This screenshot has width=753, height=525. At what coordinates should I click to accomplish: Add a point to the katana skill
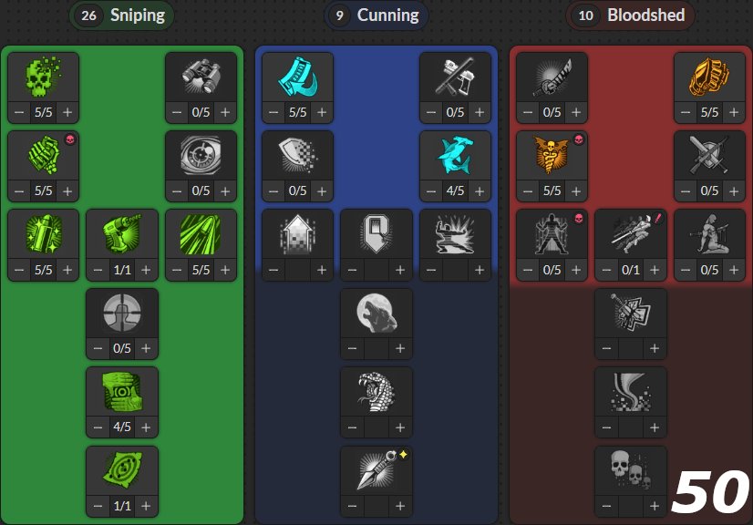click(576, 112)
